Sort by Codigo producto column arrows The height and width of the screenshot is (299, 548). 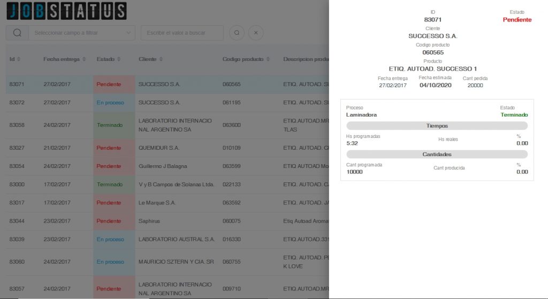pos(268,59)
